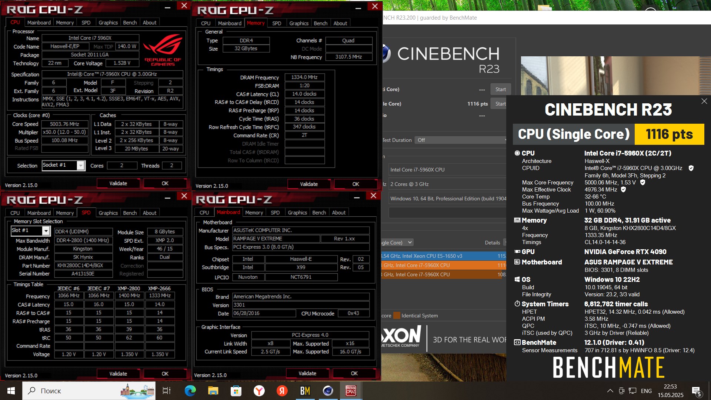Open File Explorer from taskbar
Image resolution: width=711 pixels, height=400 pixels.
213,391
